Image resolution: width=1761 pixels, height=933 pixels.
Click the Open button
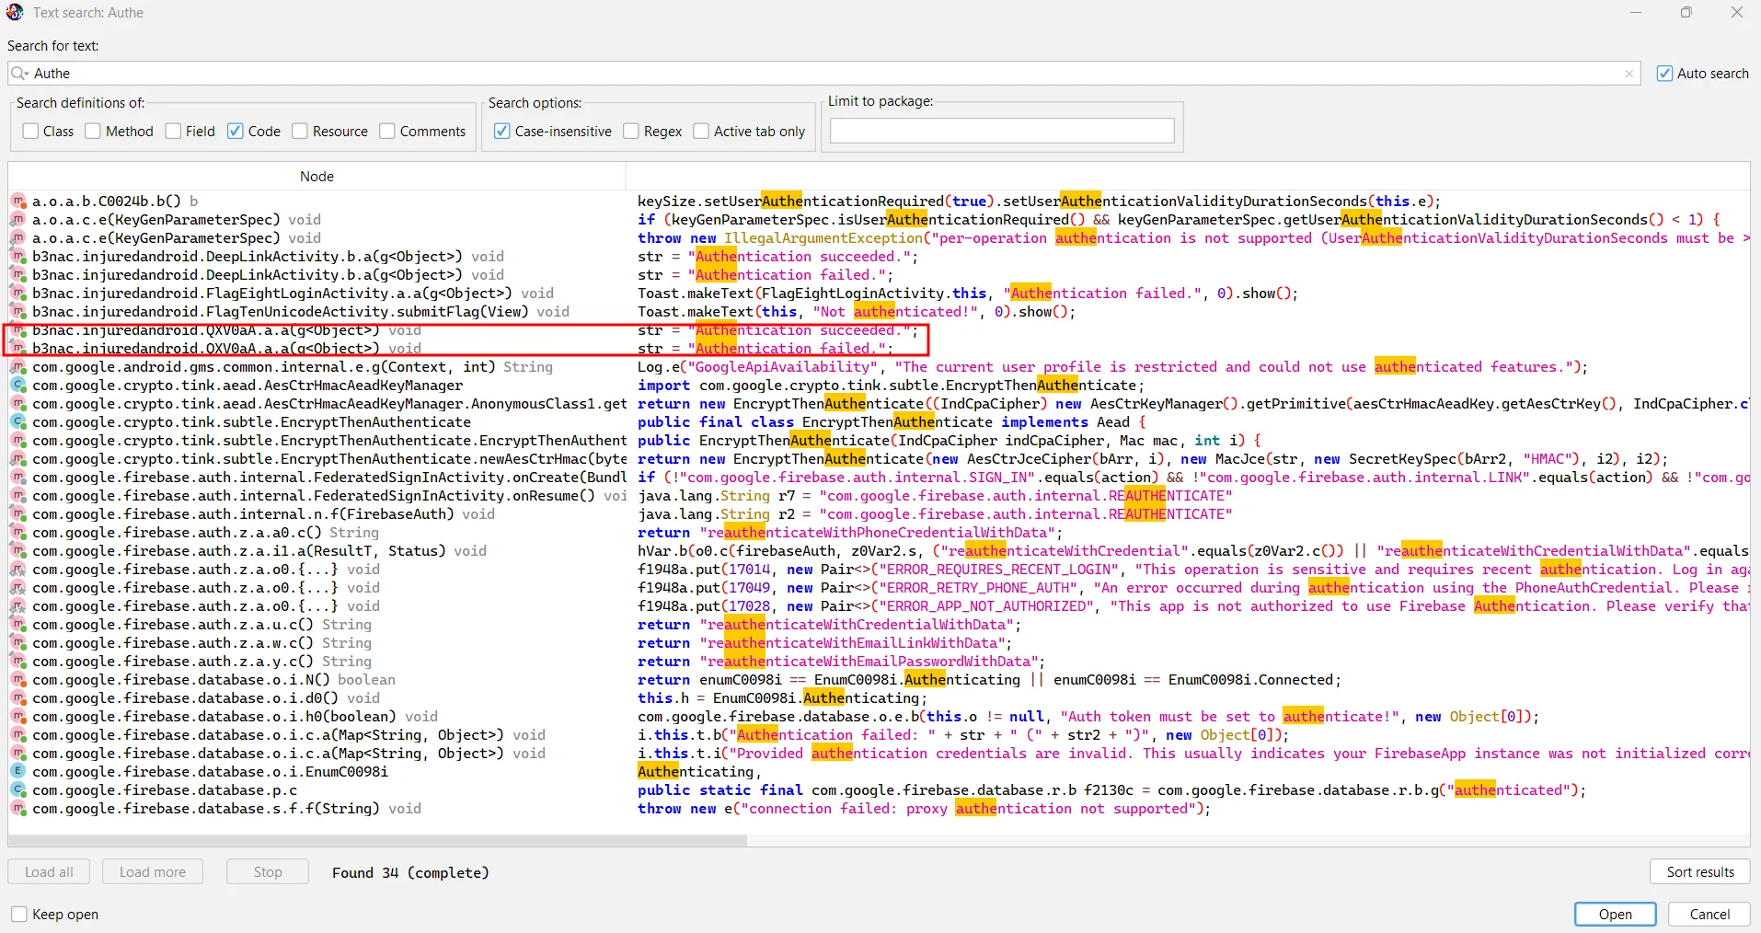tap(1615, 915)
